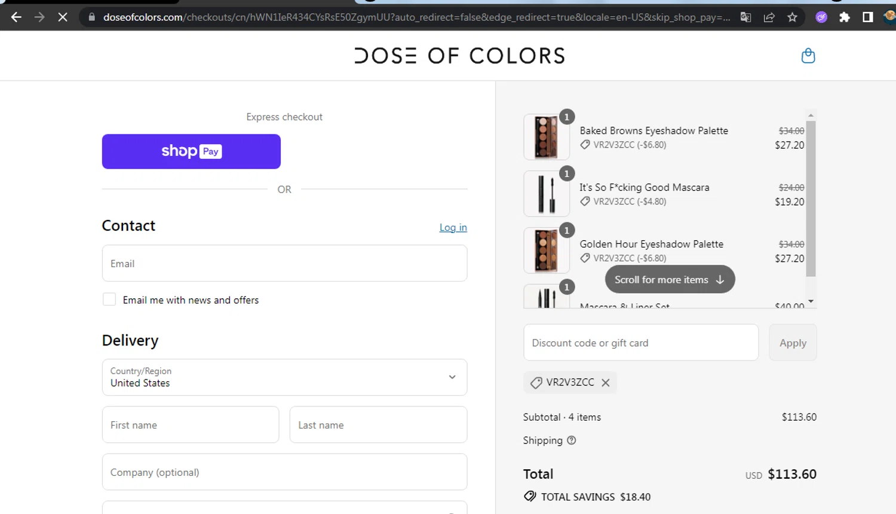Click the profile avatar in browser toolbar
The image size is (896, 514).
click(889, 17)
